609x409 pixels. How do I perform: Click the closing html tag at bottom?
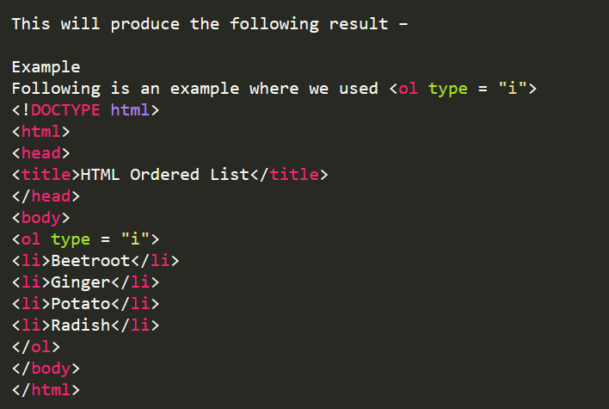[46, 389]
